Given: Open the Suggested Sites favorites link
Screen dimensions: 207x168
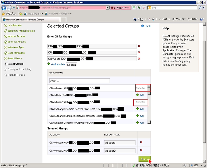Looking at the screenshot, I should (x=34, y=14).
